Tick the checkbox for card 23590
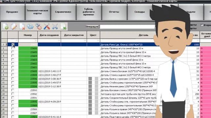211x118 pixels. coord(13,102)
